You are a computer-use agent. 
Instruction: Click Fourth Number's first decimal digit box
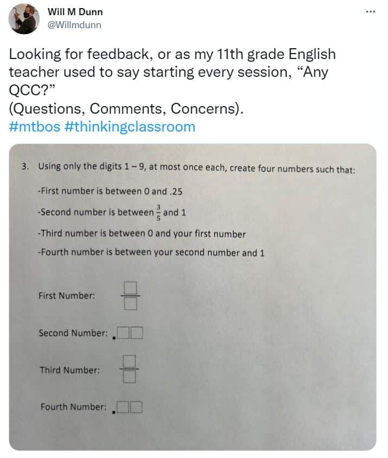coord(123,407)
